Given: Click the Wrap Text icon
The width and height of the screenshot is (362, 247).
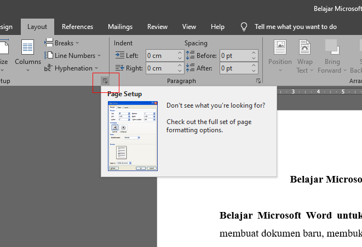Looking at the screenshot, I should 304,47.
